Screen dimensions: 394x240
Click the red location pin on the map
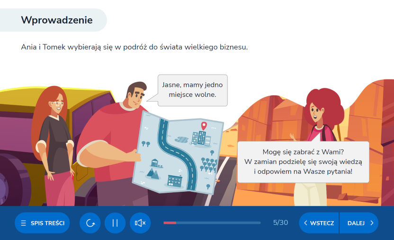(204, 126)
